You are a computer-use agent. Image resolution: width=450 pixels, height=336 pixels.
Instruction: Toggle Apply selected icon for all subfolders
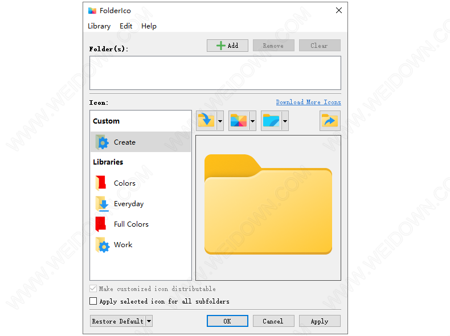tap(93, 301)
